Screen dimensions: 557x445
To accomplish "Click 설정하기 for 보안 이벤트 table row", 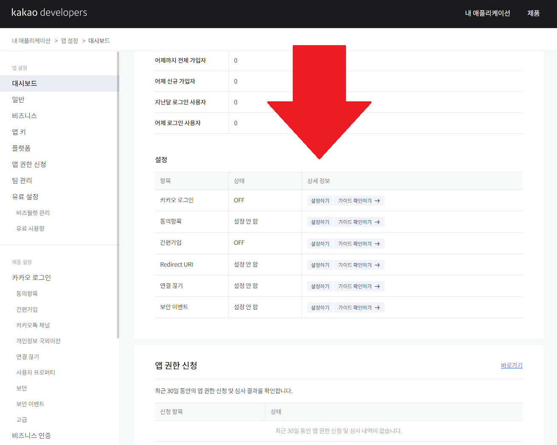I will (x=320, y=307).
